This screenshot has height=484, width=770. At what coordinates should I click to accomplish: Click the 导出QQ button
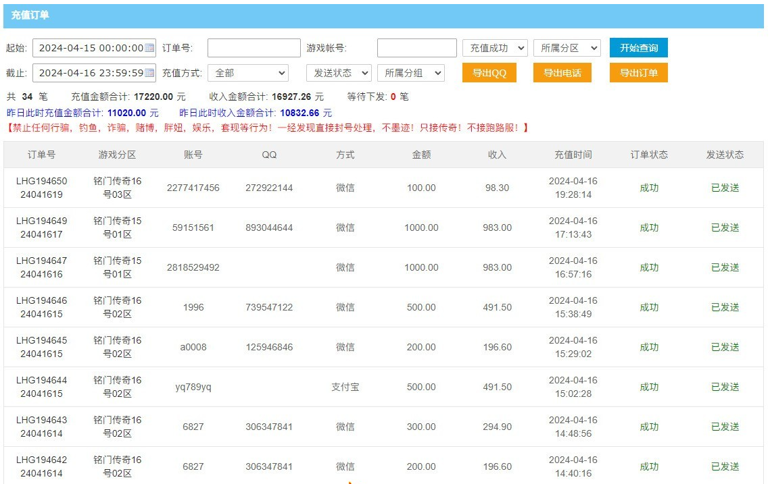pos(489,73)
